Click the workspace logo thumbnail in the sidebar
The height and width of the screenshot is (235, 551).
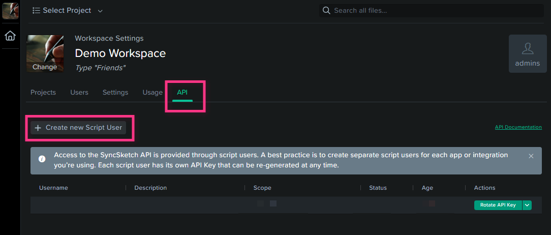click(10, 11)
